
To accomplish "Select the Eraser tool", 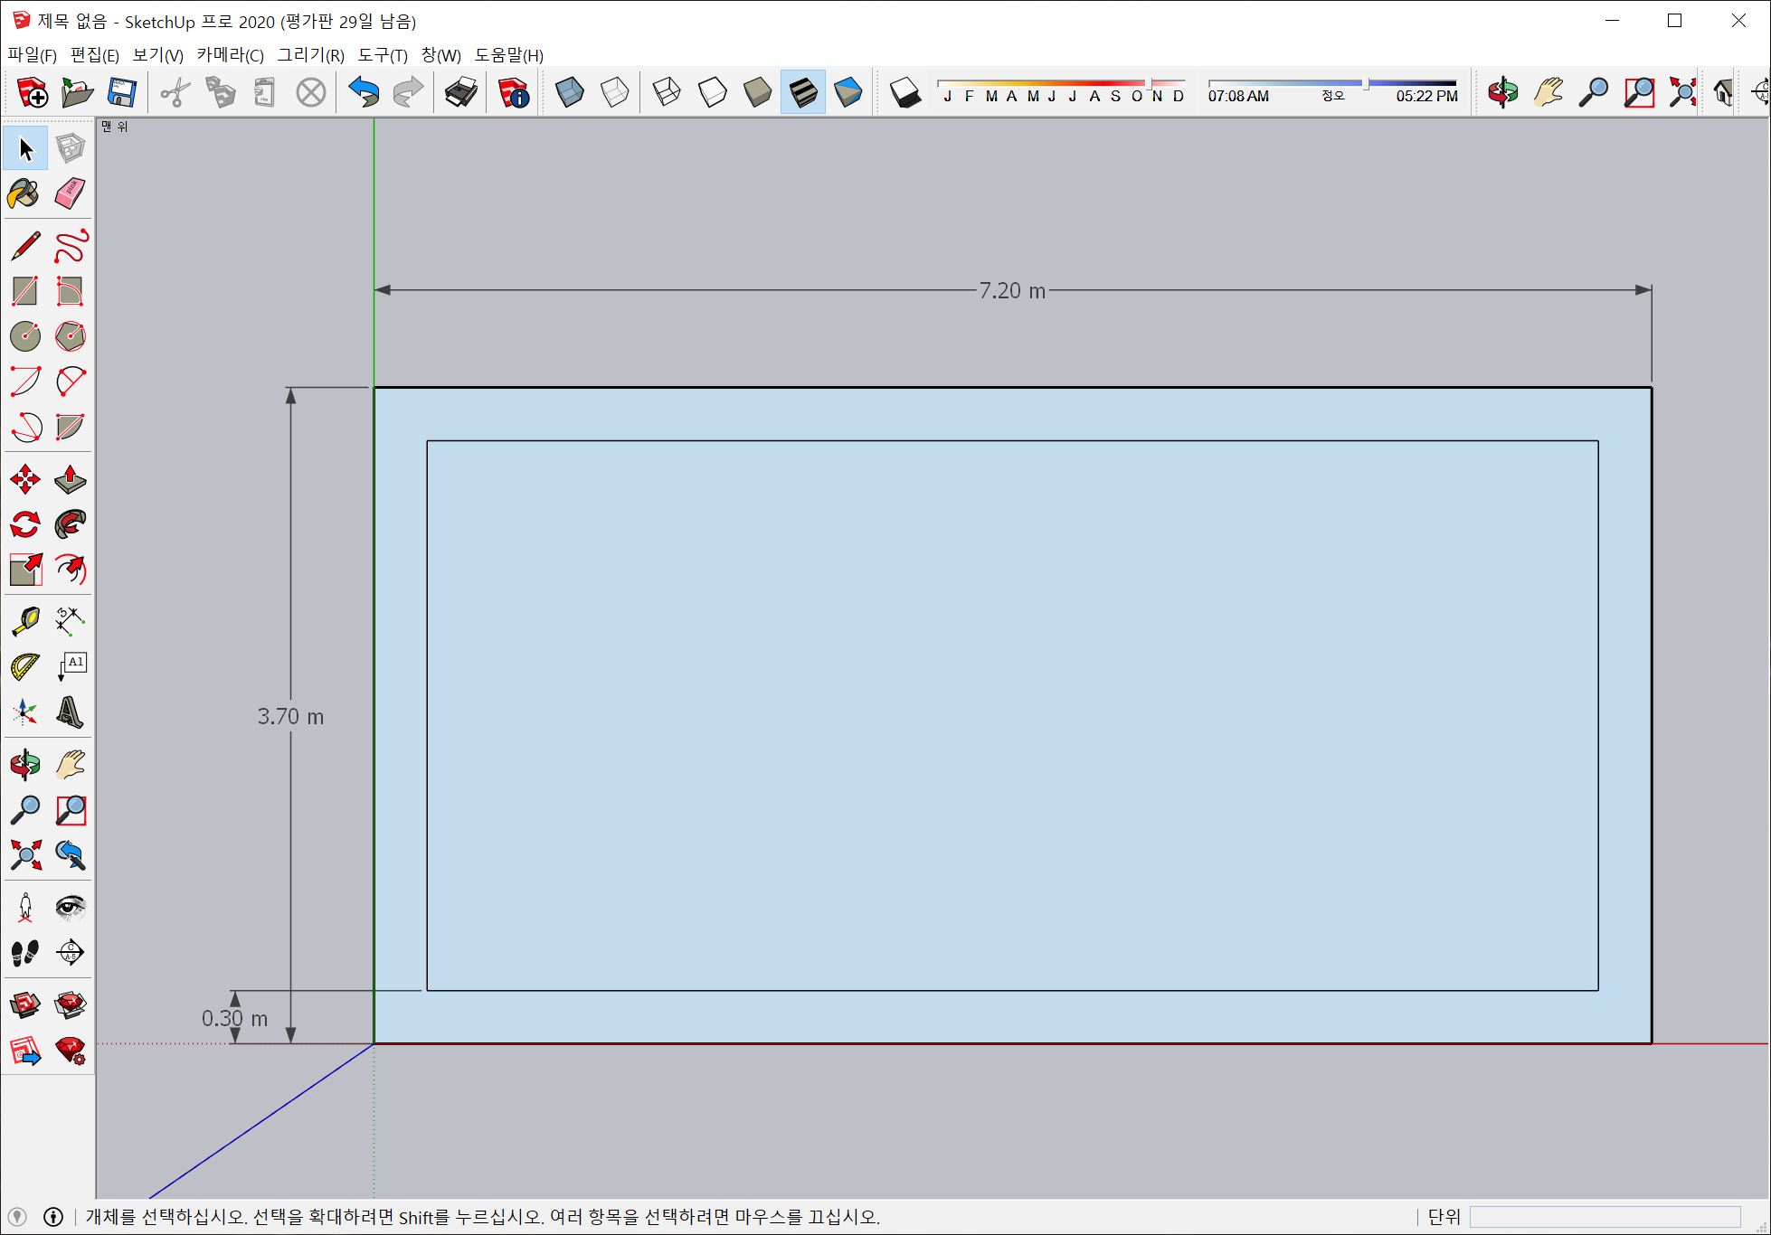I will 70,193.
